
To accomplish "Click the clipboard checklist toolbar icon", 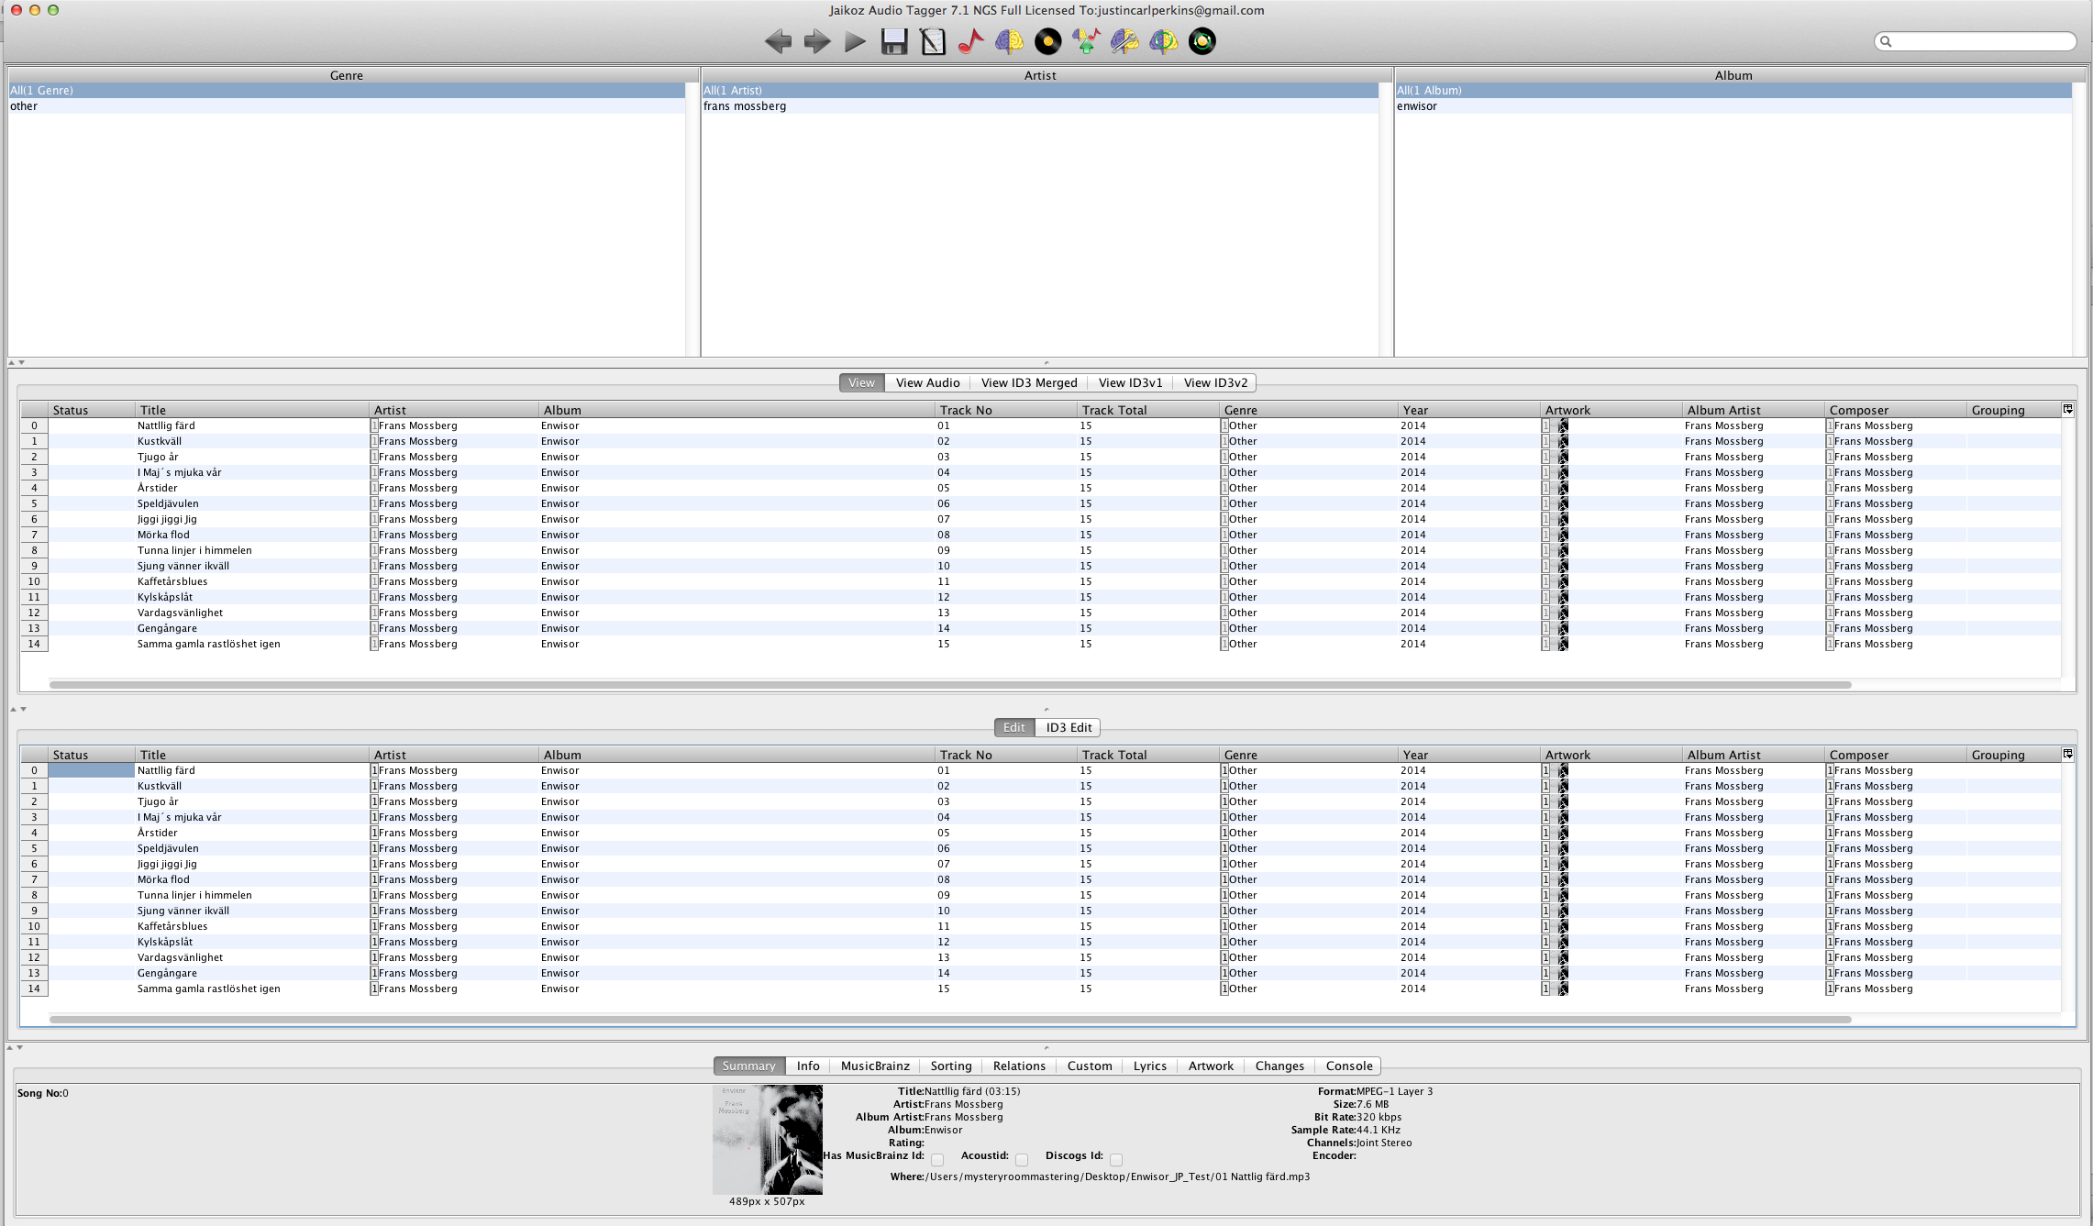I will (932, 41).
